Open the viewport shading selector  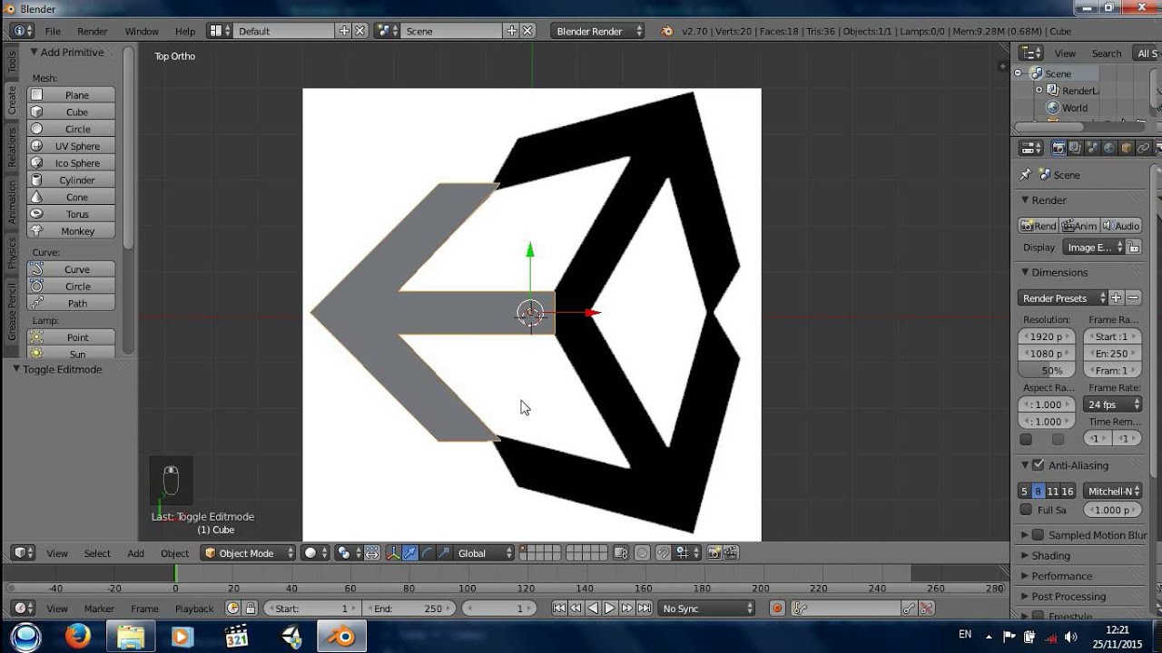pos(315,553)
